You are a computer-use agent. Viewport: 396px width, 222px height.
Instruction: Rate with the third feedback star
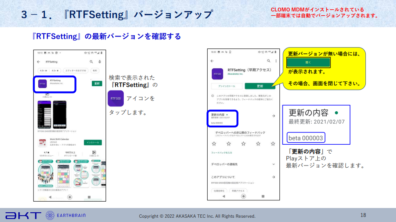pyautogui.click(x=243, y=143)
